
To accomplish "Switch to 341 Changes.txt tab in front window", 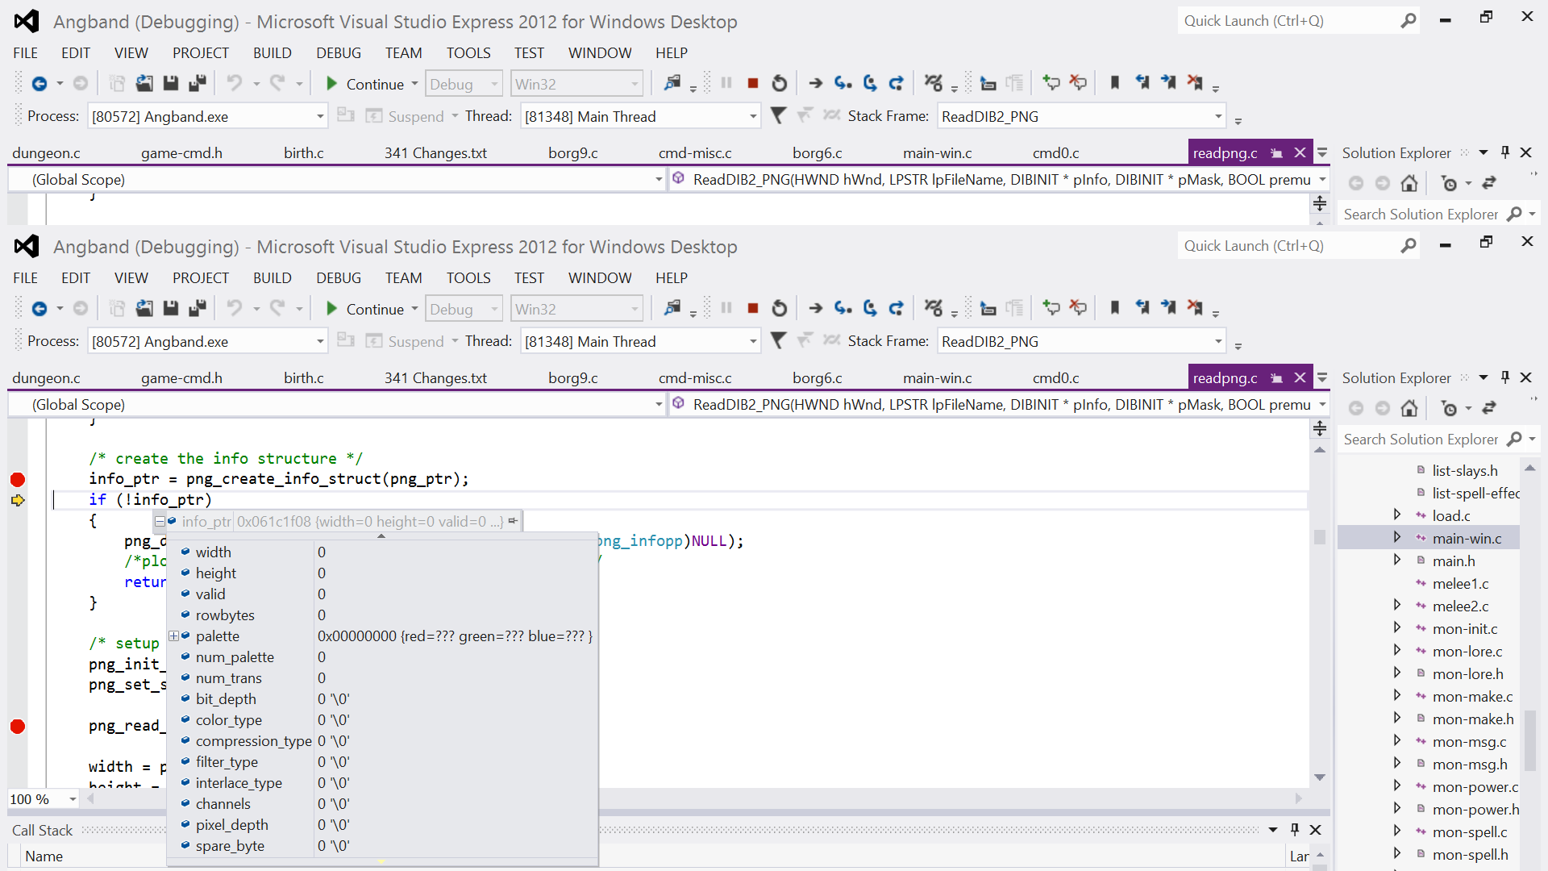I will pyautogui.click(x=435, y=377).
